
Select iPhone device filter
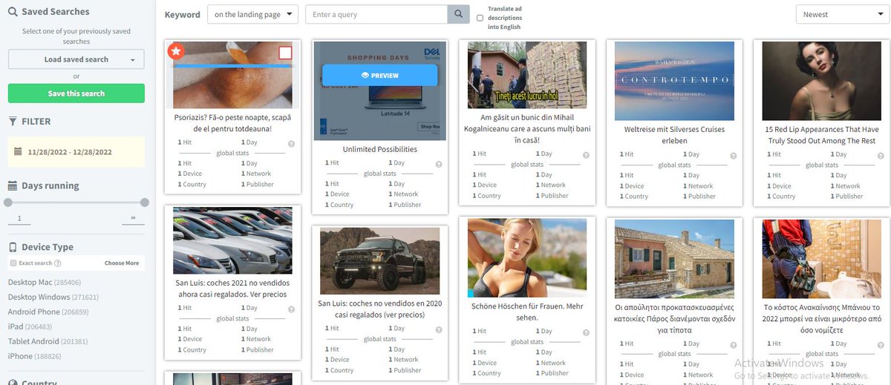(x=33, y=356)
